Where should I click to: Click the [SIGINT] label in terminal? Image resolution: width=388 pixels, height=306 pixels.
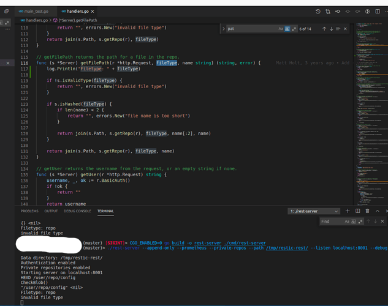point(115,243)
